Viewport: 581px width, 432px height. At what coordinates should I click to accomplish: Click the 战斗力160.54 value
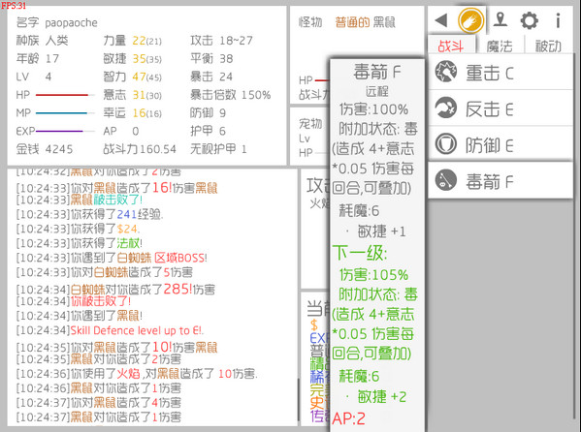[x=140, y=149]
